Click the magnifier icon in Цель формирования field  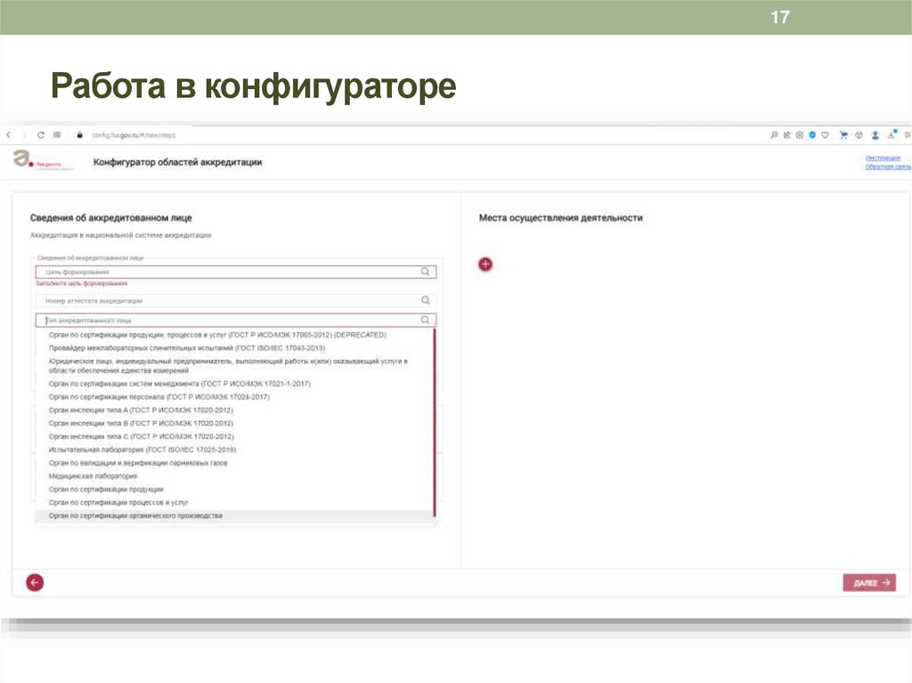point(426,272)
